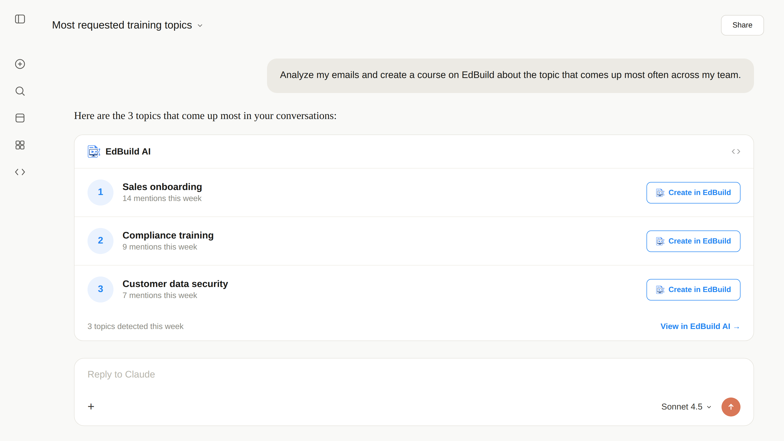
Task: Open the four-squares apps grid icon
Action: click(x=20, y=145)
